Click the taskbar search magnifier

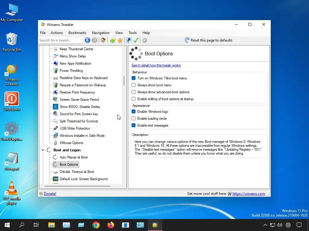[x=22, y=225]
